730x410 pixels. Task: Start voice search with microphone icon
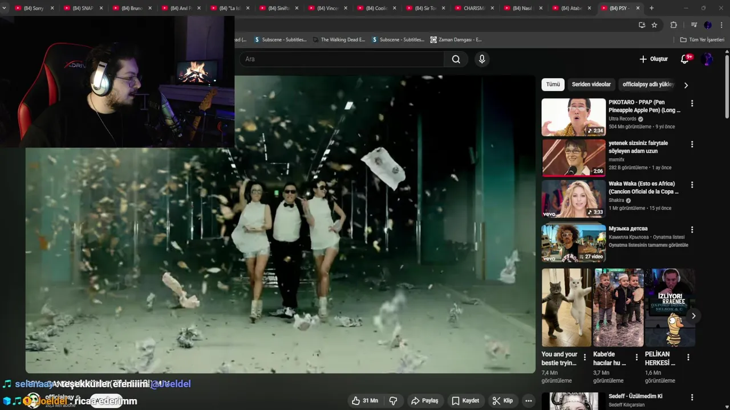(x=482, y=59)
